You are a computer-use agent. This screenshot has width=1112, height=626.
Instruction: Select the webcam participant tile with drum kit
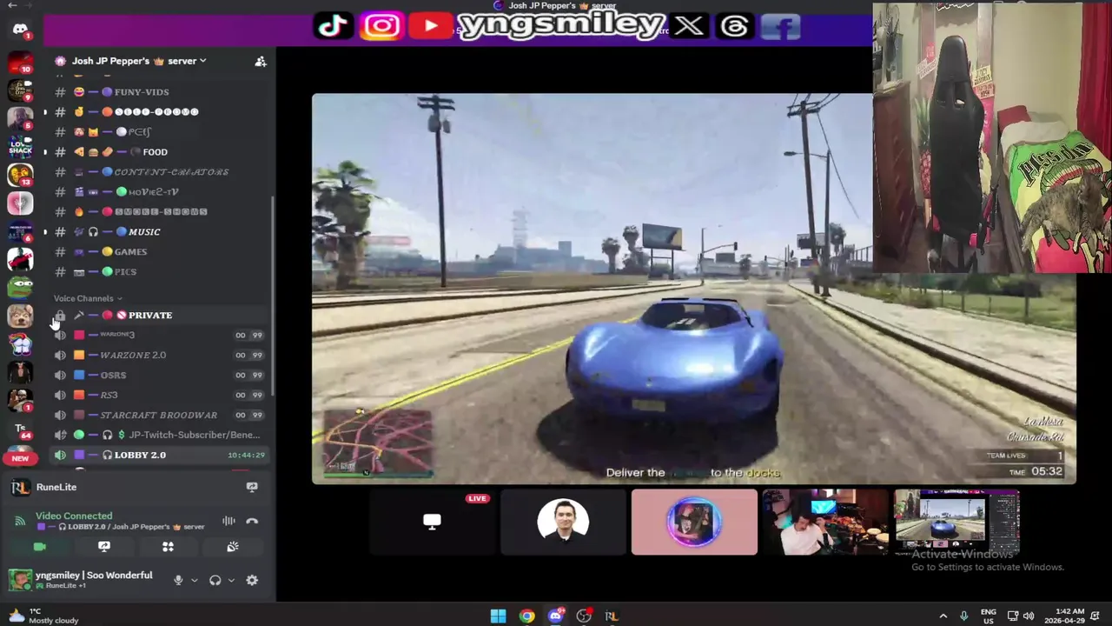(825, 522)
